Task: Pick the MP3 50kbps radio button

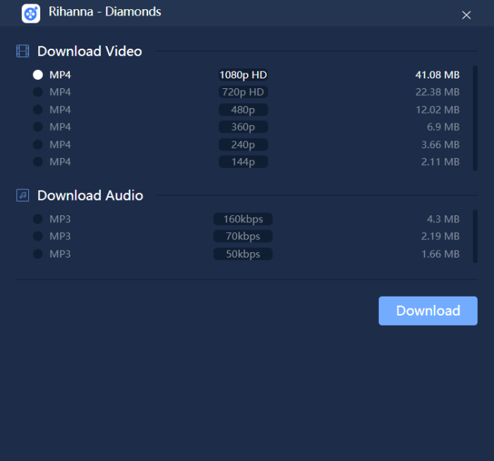Action: pyautogui.click(x=38, y=253)
